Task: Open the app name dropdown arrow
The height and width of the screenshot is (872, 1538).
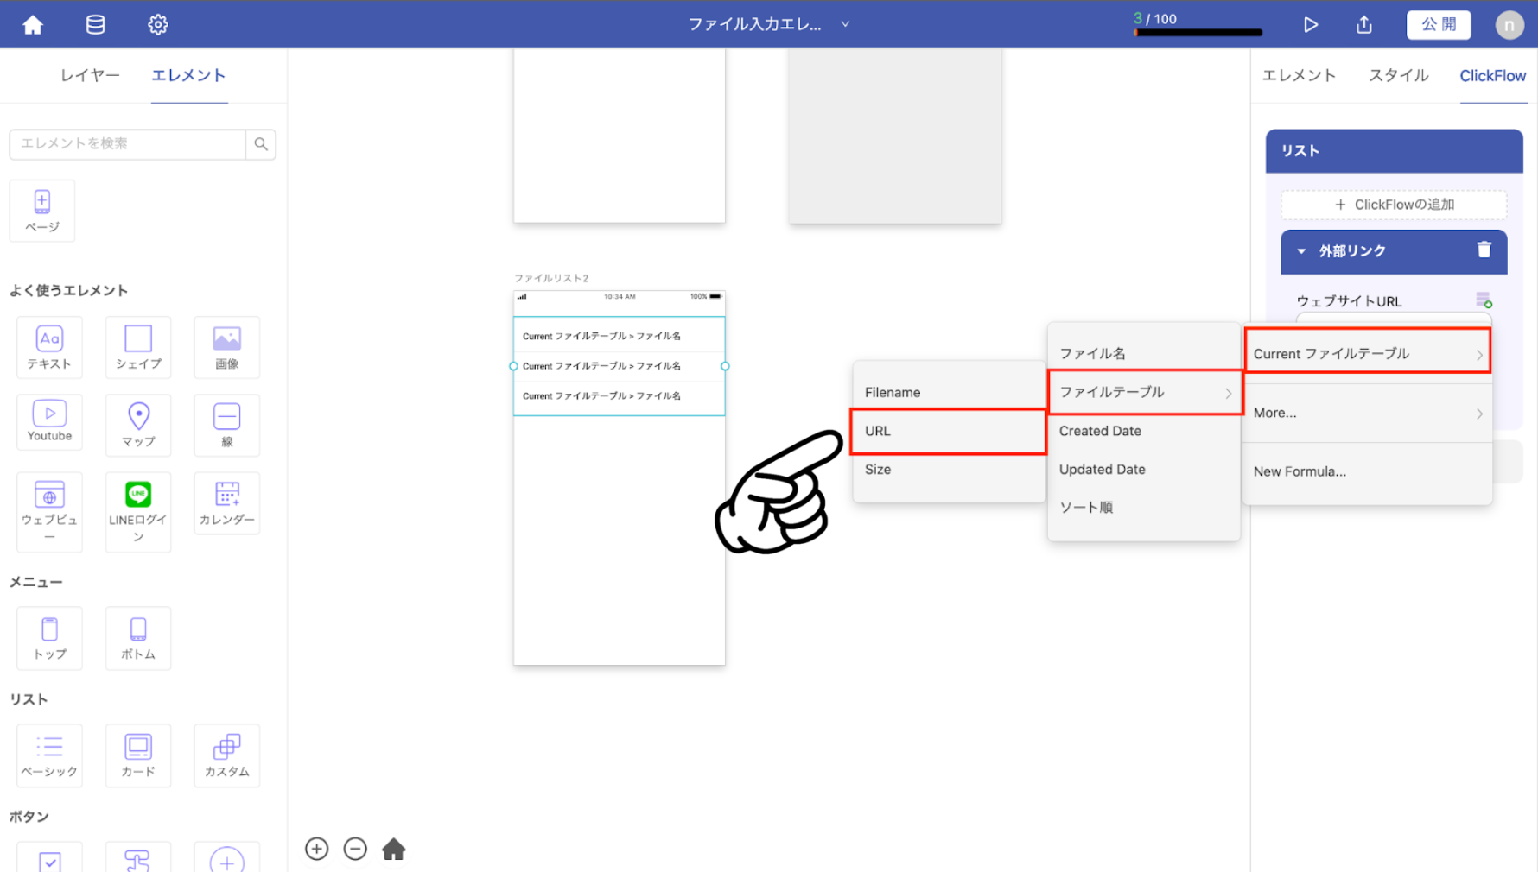Action: point(845,24)
